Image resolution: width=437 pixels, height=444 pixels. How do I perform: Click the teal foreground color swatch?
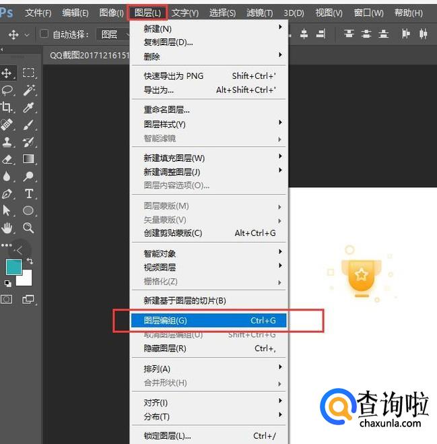pyautogui.click(x=13, y=267)
